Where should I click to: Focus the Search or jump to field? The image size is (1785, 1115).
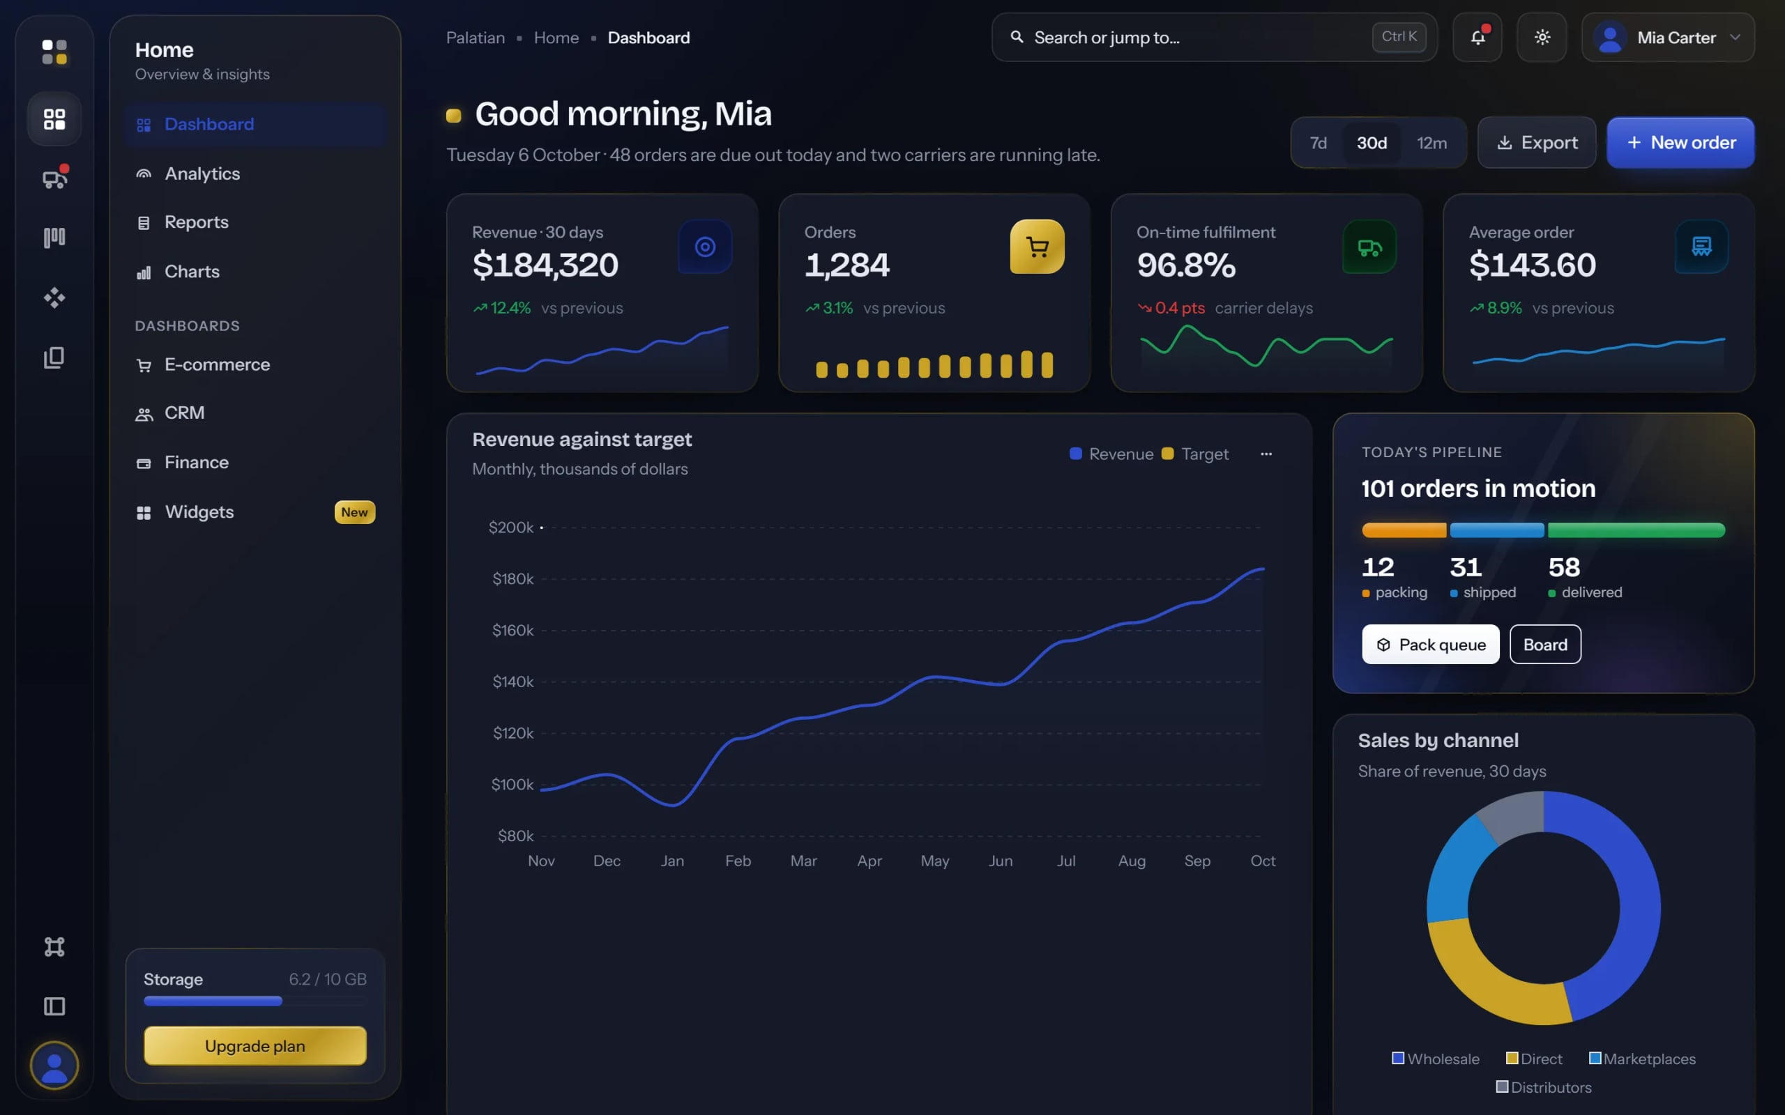[1214, 37]
